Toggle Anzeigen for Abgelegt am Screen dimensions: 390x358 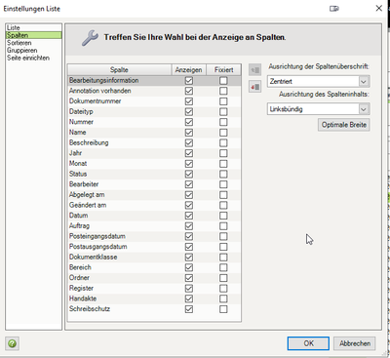[189, 195]
